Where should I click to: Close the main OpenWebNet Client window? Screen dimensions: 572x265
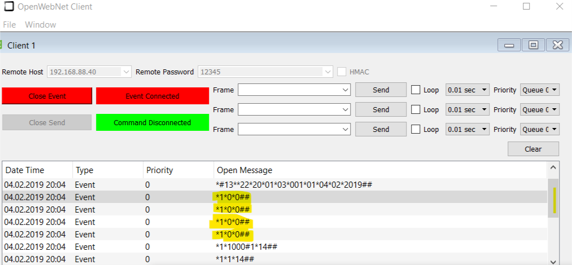(x=559, y=6)
